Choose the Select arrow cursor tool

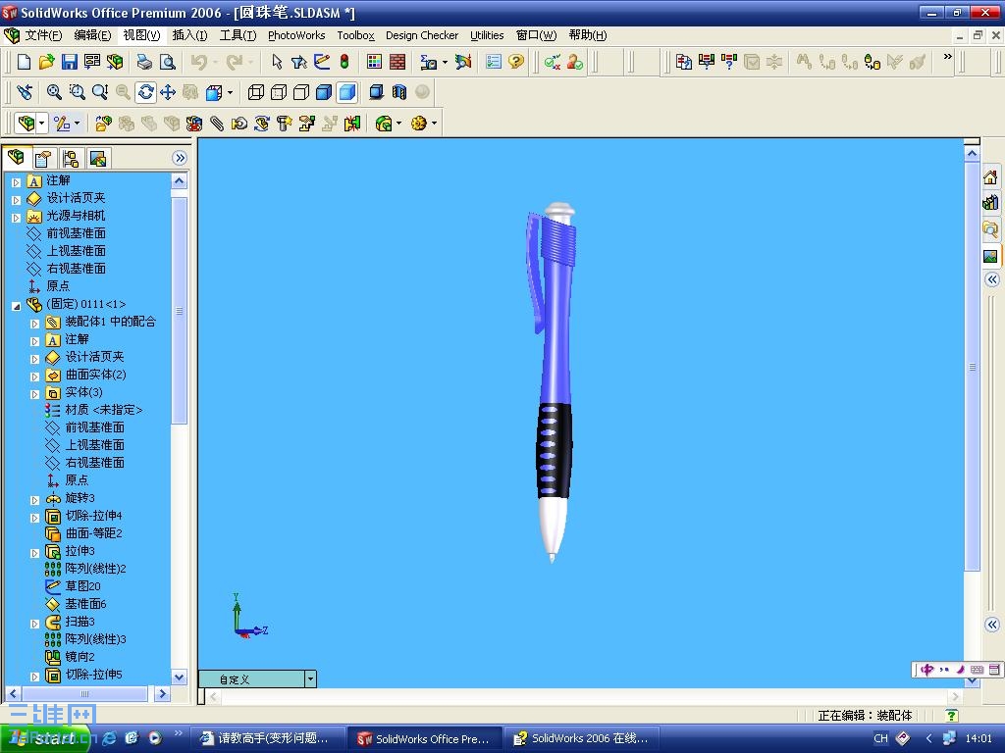277,62
